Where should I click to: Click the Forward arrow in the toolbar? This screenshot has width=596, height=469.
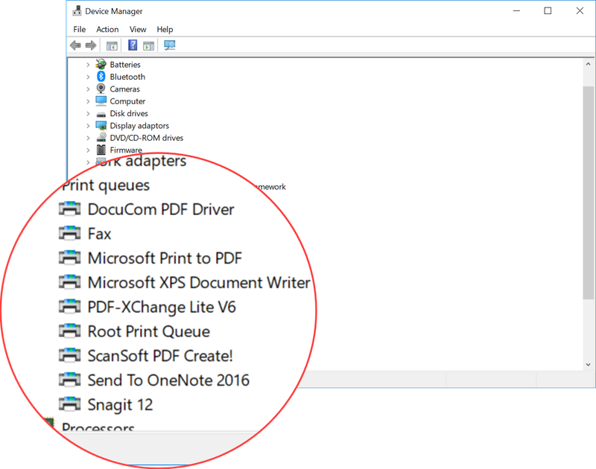coord(90,45)
